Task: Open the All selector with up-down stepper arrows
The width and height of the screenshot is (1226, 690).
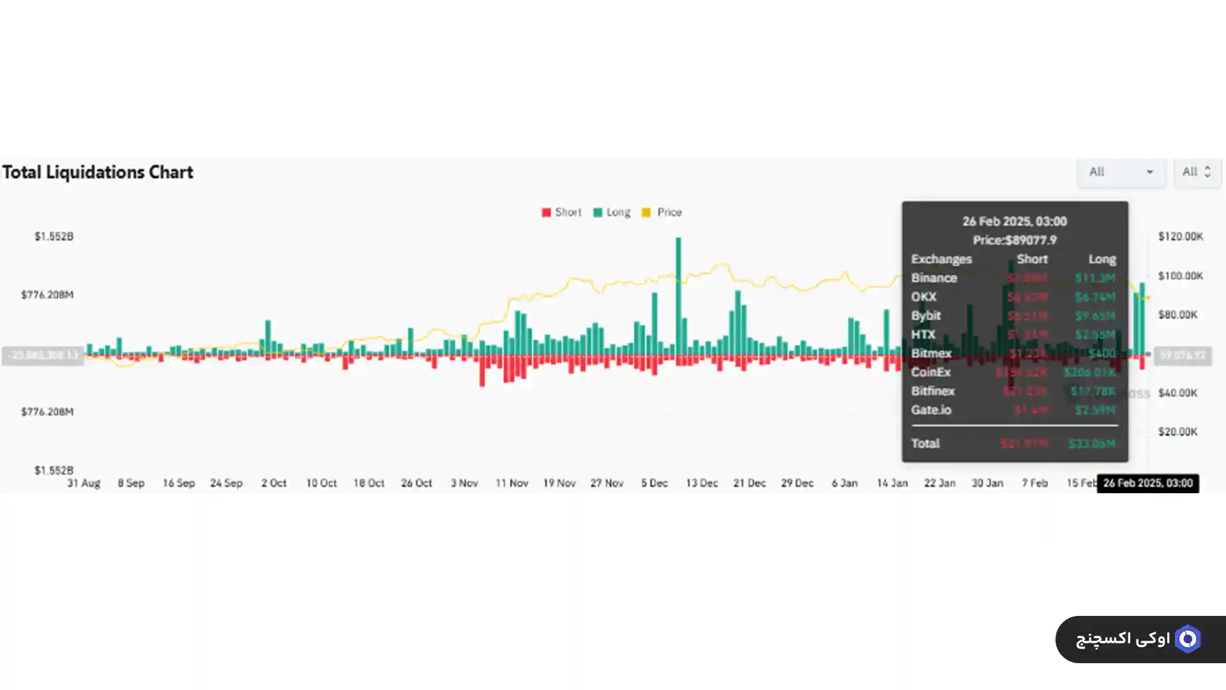Action: coord(1197,172)
